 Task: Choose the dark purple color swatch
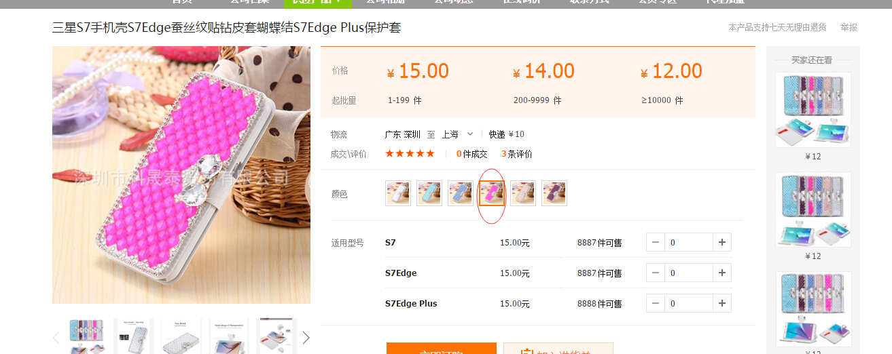tap(554, 193)
